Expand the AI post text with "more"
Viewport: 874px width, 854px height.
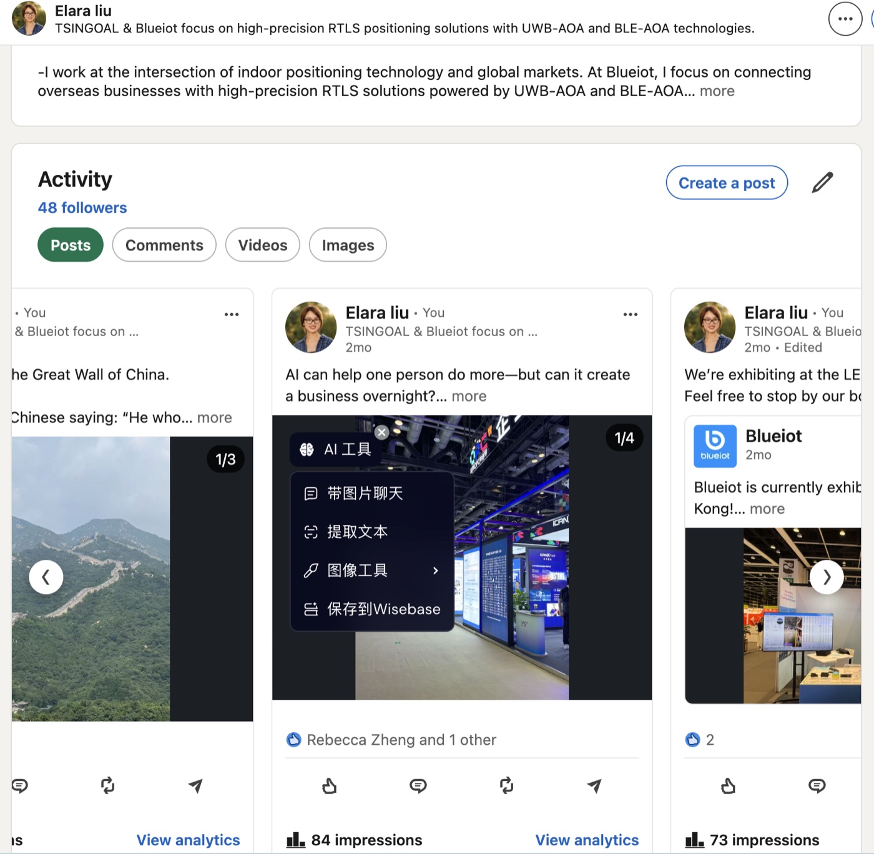[469, 396]
